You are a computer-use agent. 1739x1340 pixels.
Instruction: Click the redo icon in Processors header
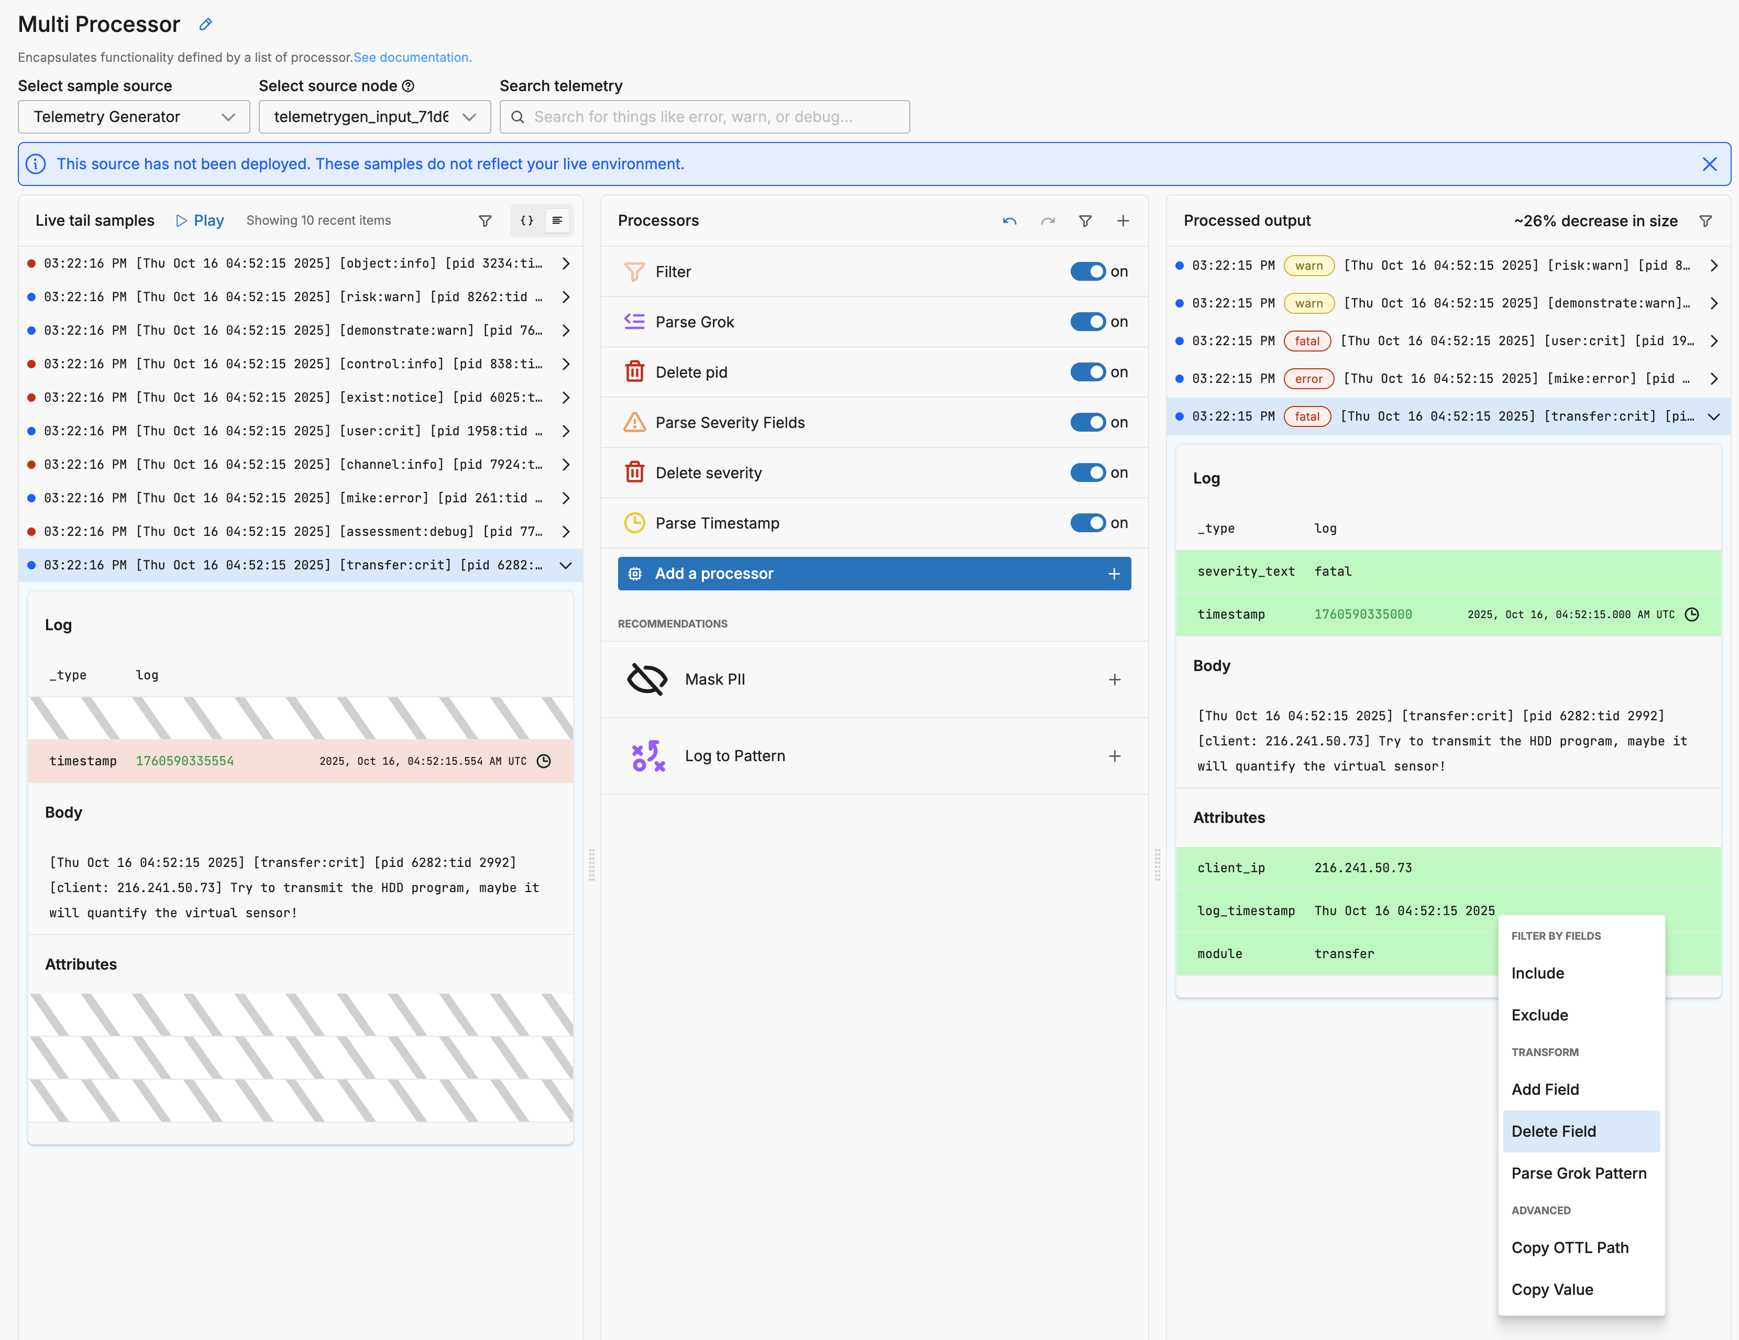point(1048,221)
